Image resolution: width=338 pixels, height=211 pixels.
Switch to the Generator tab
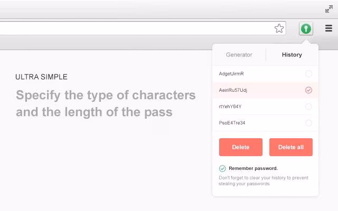(239, 55)
